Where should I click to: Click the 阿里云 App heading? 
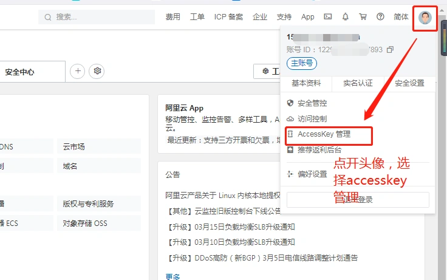(x=184, y=108)
